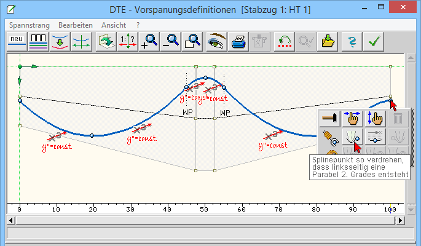Click the spline point at curve peak
Viewport: 421px width, 246px height.
(x=205, y=77)
